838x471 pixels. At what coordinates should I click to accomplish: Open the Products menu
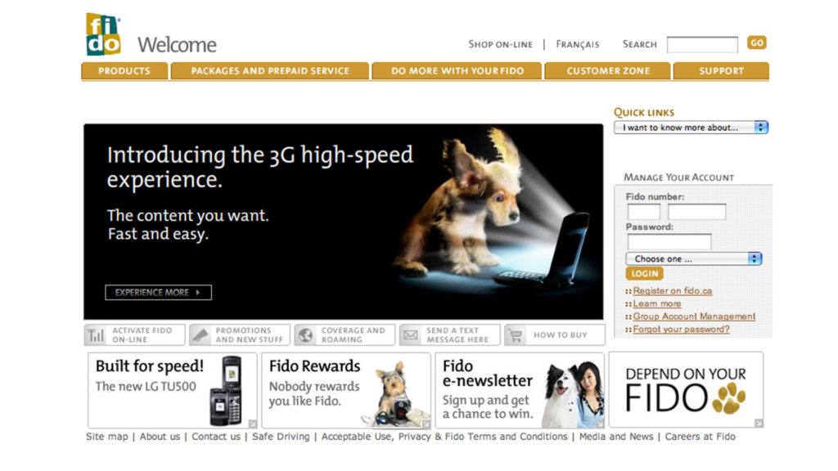(x=124, y=71)
